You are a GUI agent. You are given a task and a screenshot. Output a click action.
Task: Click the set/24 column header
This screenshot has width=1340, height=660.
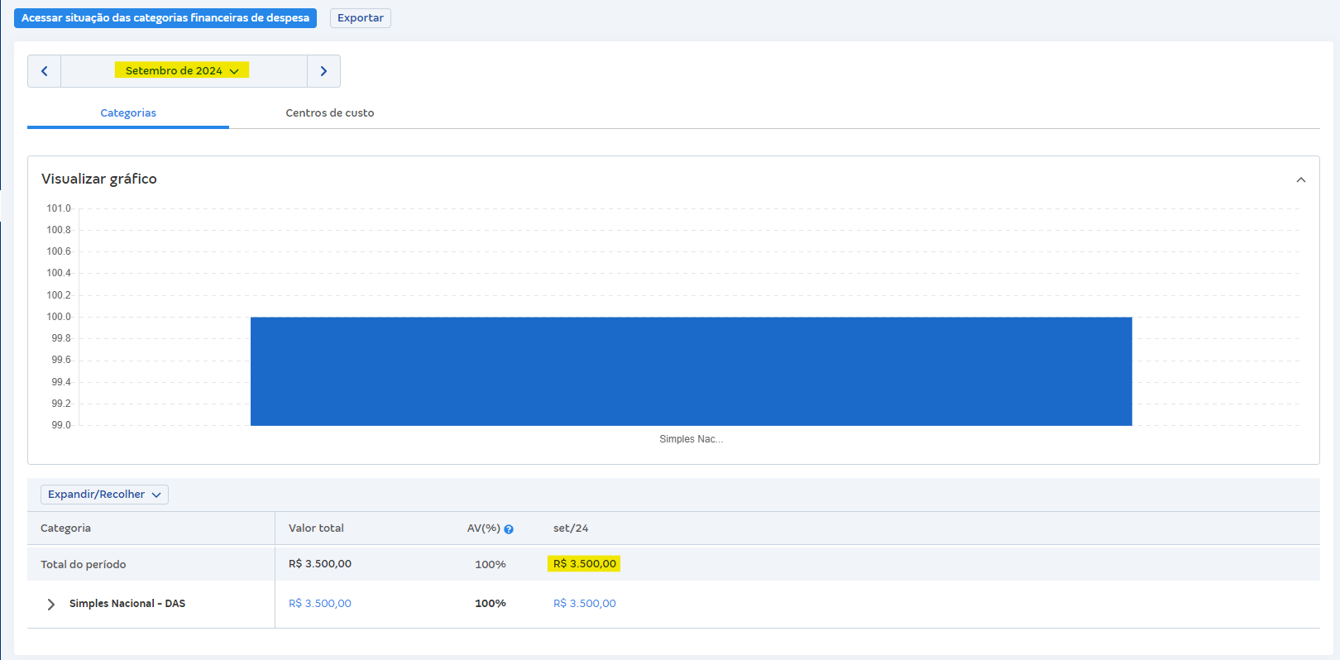pyautogui.click(x=571, y=528)
